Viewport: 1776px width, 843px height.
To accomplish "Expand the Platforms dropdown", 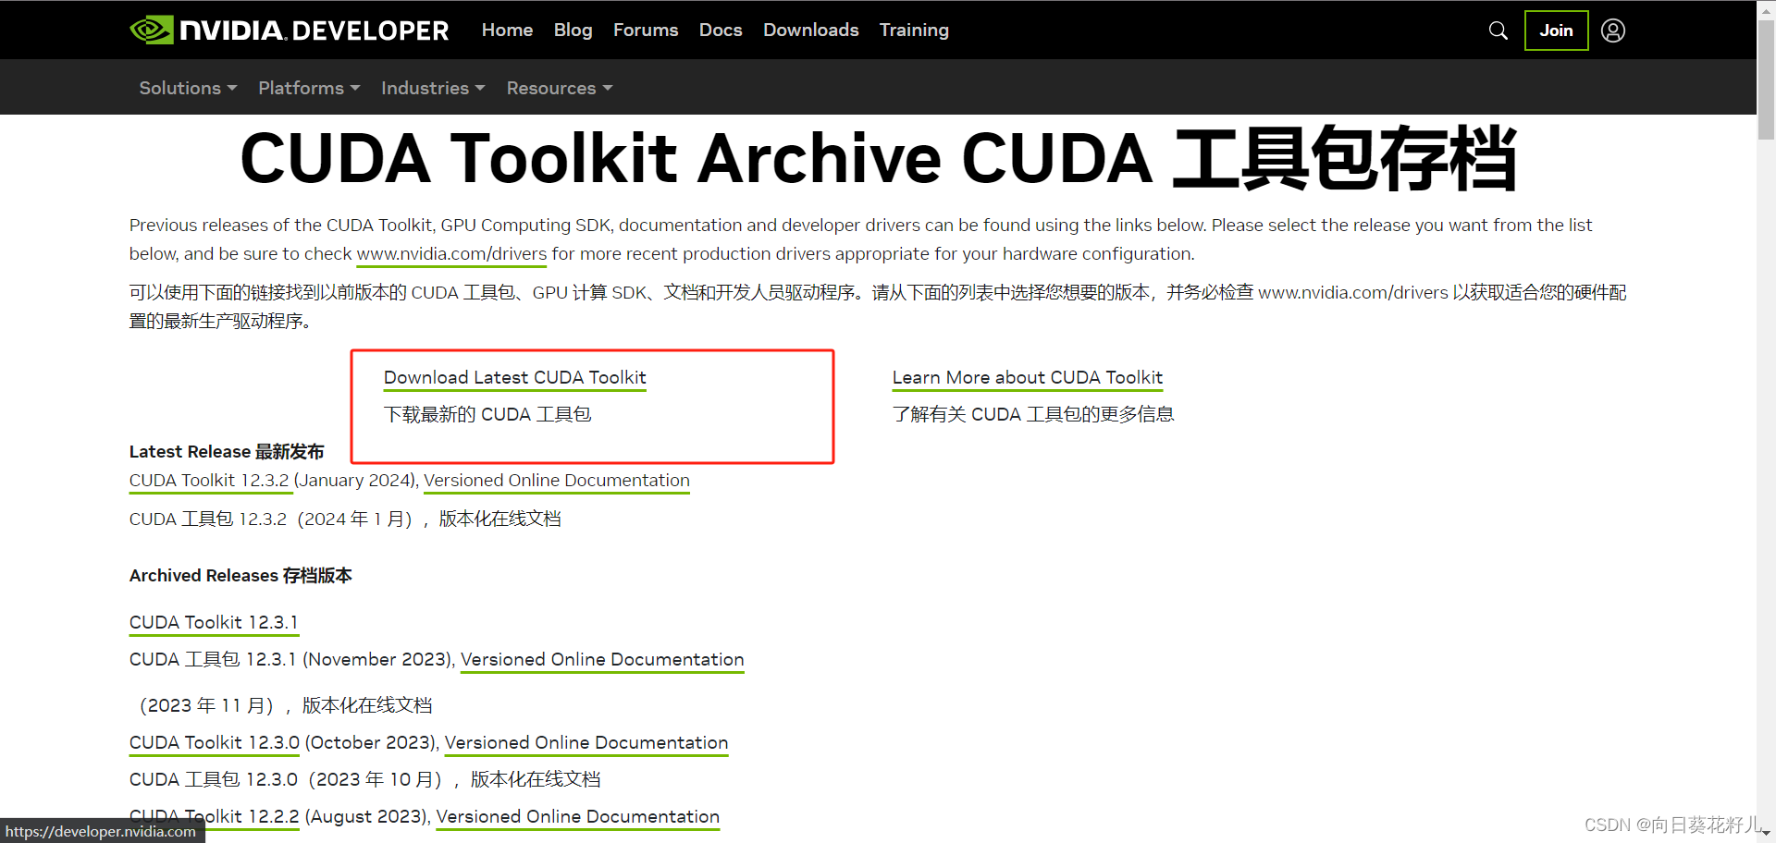I will pos(309,88).
